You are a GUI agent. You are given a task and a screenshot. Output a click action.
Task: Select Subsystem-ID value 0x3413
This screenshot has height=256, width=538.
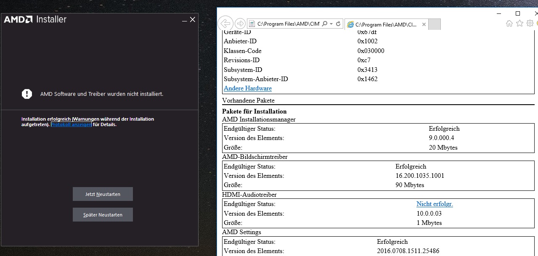point(368,70)
